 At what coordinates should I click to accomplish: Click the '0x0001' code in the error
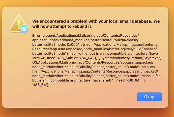73,44
